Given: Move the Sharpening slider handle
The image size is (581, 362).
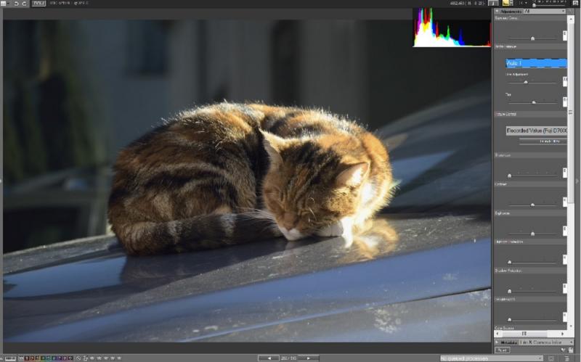Looking at the screenshot, I should 509,176.
